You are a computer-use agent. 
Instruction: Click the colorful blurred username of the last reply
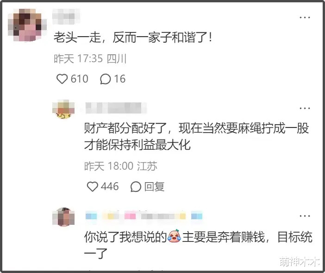pyautogui.click(x=144, y=216)
